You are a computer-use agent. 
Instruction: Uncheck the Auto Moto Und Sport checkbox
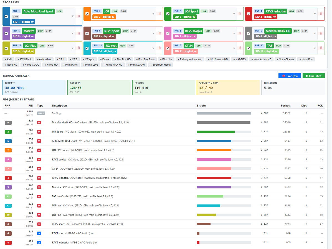point(6,16)
